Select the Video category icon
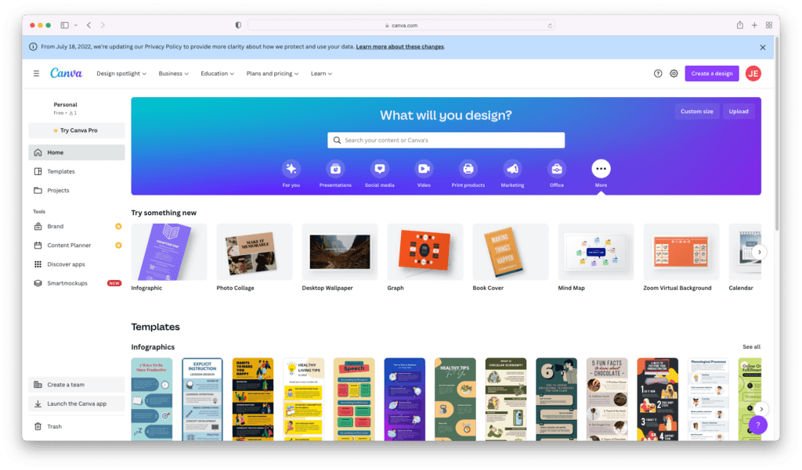This screenshot has height=470, width=802. (424, 169)
